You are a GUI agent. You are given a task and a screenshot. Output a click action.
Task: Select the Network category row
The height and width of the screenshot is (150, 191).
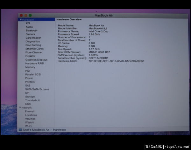coord(36,108)
